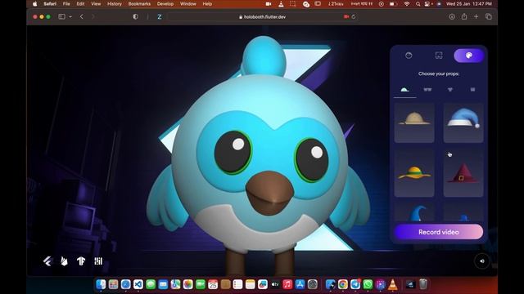Open Apple TV from the Dock

pyautogui.click(x=275, y=284)
